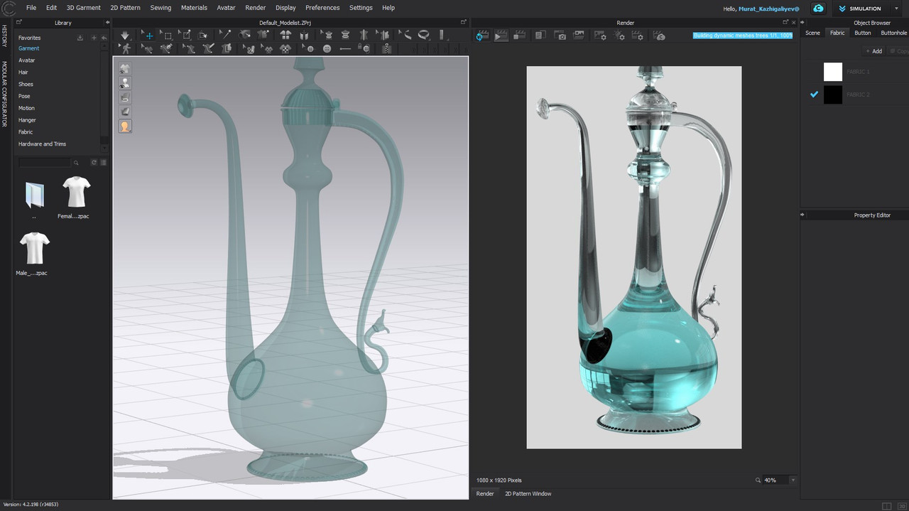Screen dimensions: 909x511
Task: Click the Building dynamic meshes progress bar
Action: click(x=743, y=35)
